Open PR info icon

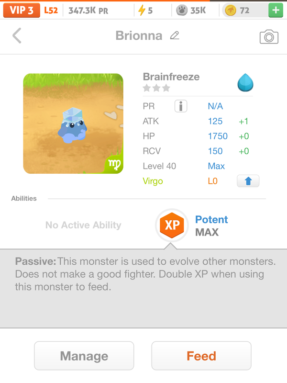pyautogui.click(x=181, y=106)
